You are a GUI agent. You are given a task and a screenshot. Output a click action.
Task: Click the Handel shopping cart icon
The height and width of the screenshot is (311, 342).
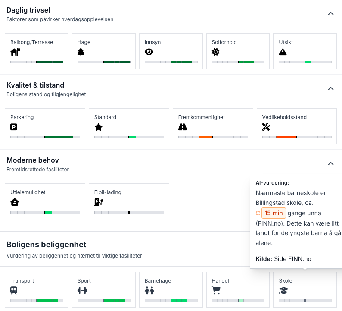[x=216, y=291]
